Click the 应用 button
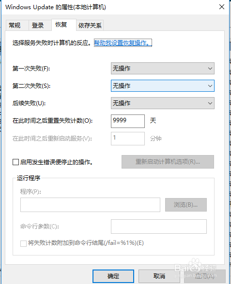The image size is (231, 284). [x=205, y=276]
